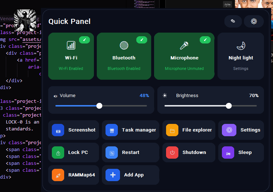This screenshot has width=273, height=192.
Task: Toggle the Wi-Fi tile off
Action: 71,56
